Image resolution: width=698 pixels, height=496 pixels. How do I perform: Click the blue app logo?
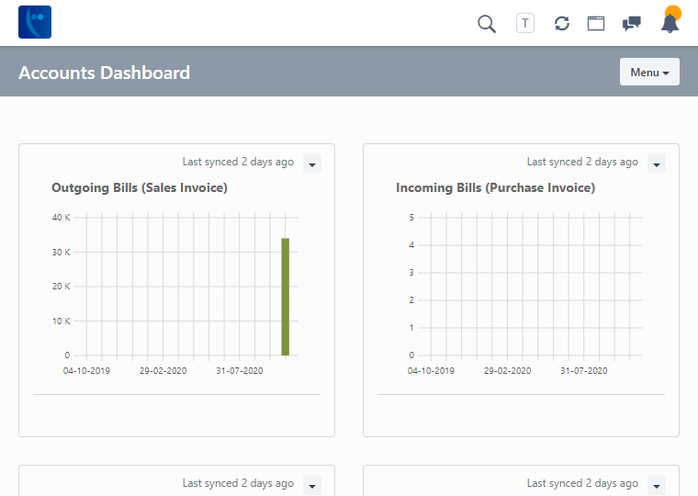point(35,22)
